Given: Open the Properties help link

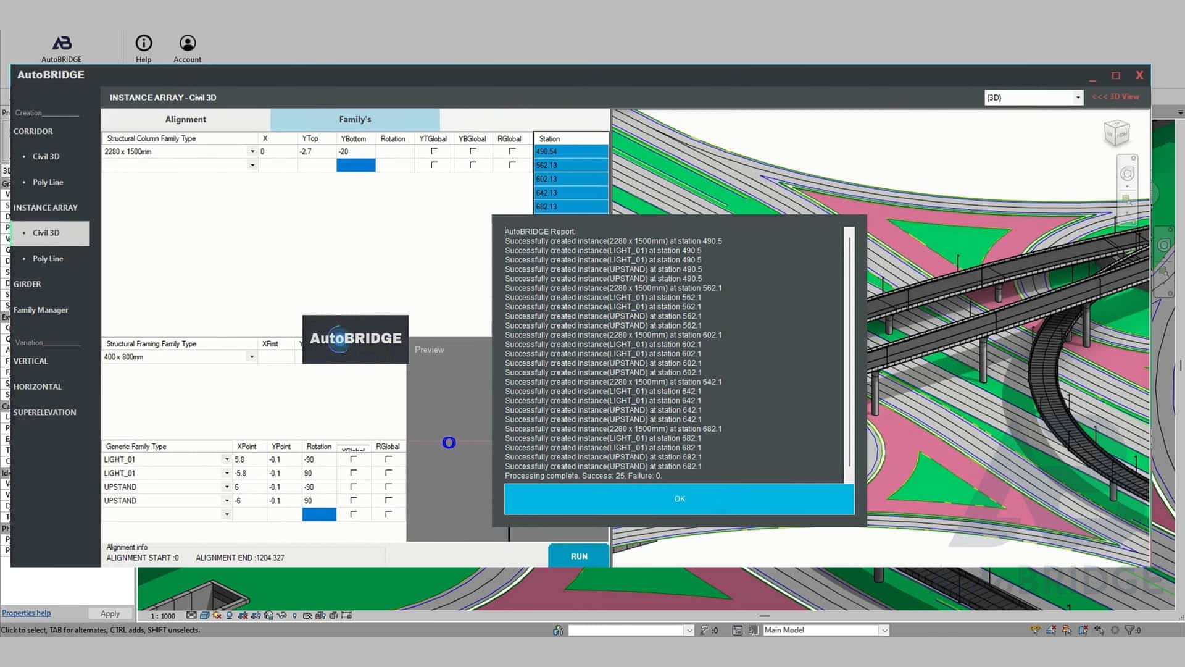Looking at the screenshot, I should click(x=26, y=613).
